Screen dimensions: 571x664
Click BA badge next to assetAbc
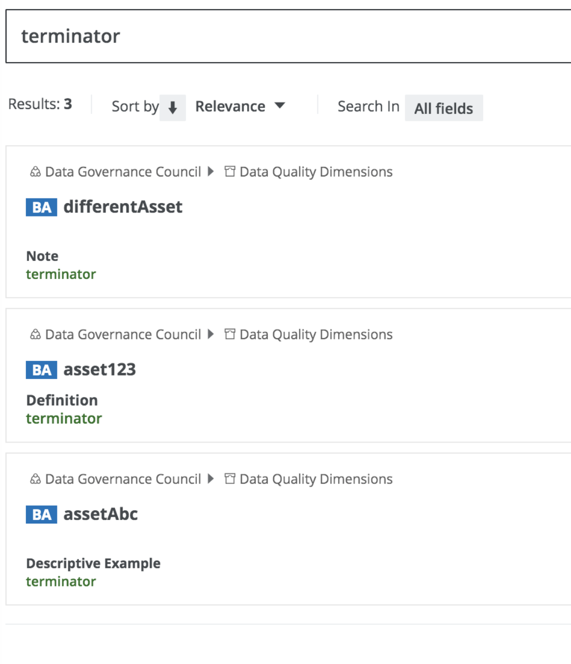pos(41,514)
